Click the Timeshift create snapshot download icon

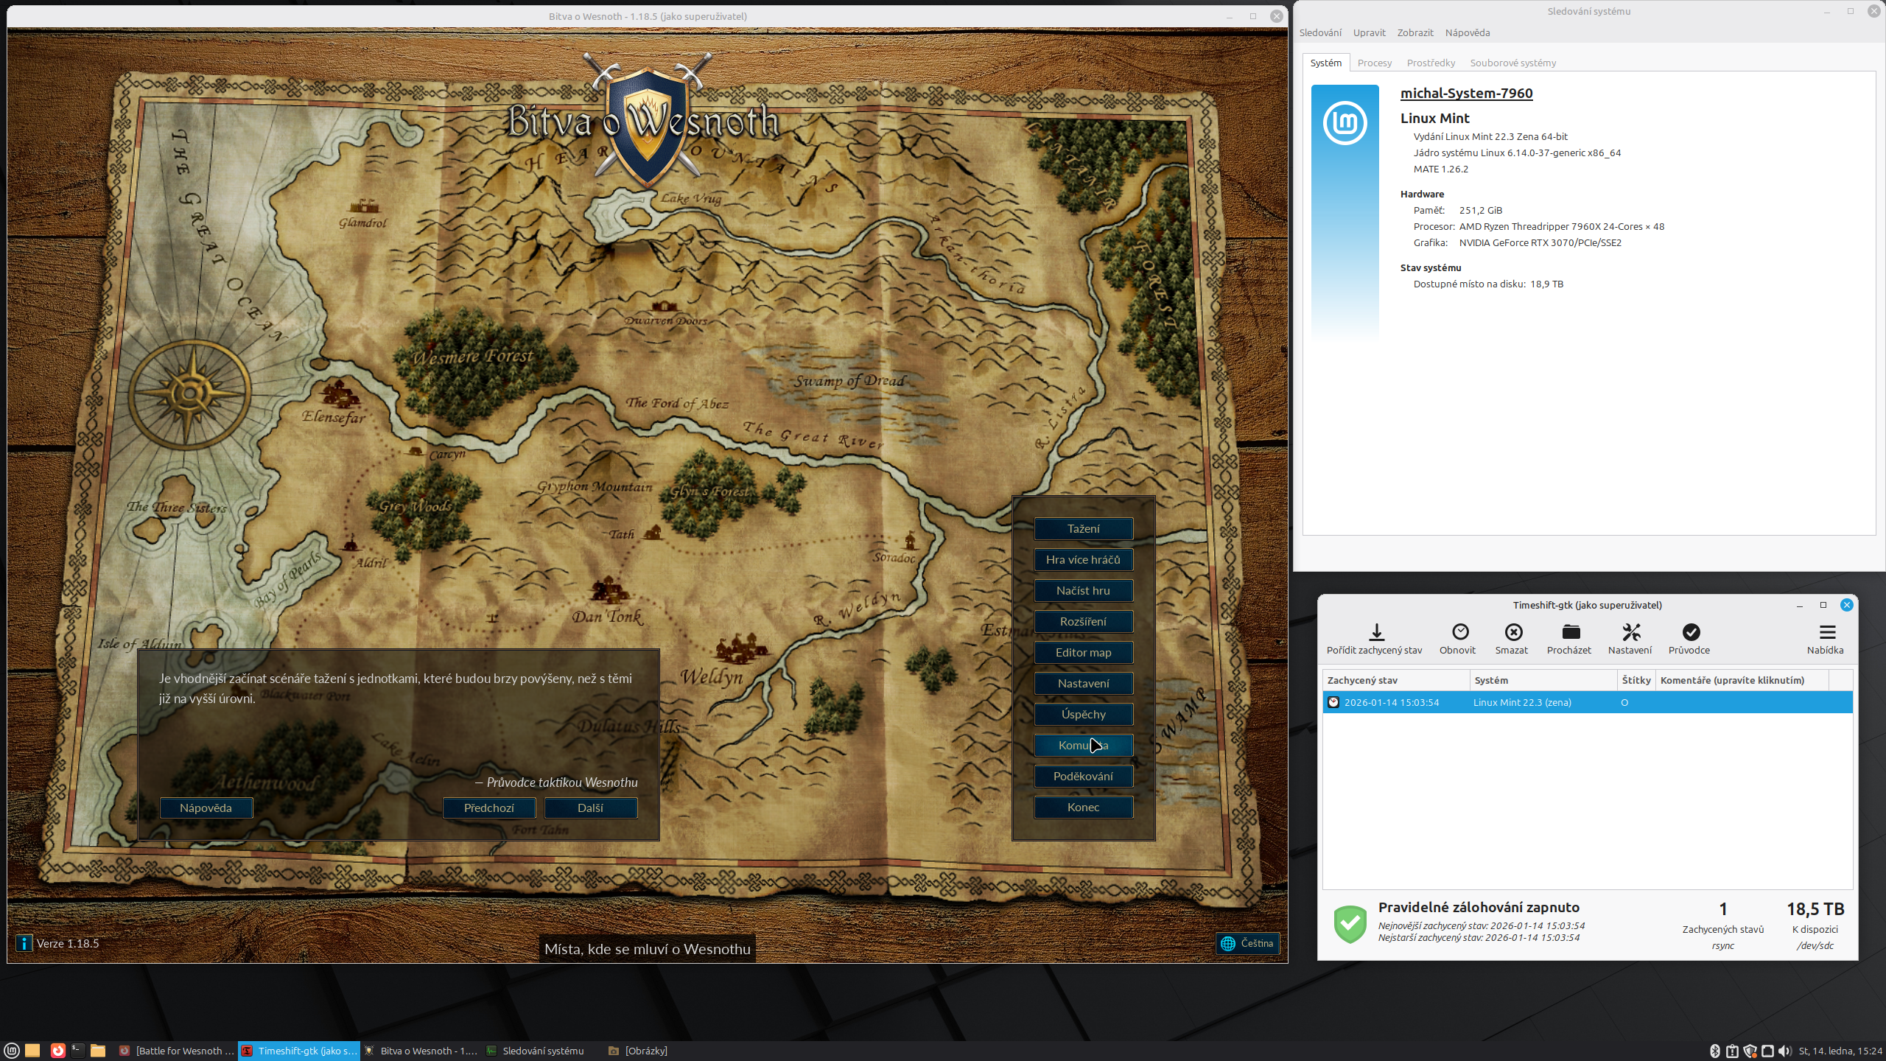pos(1375,632)
